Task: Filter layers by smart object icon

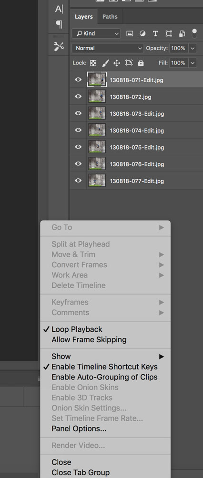Action: pos(182,34)
